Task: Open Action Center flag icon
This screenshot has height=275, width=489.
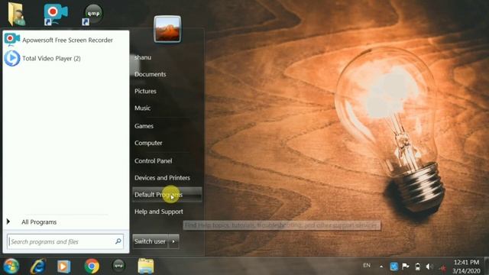Action: point(406,267)
